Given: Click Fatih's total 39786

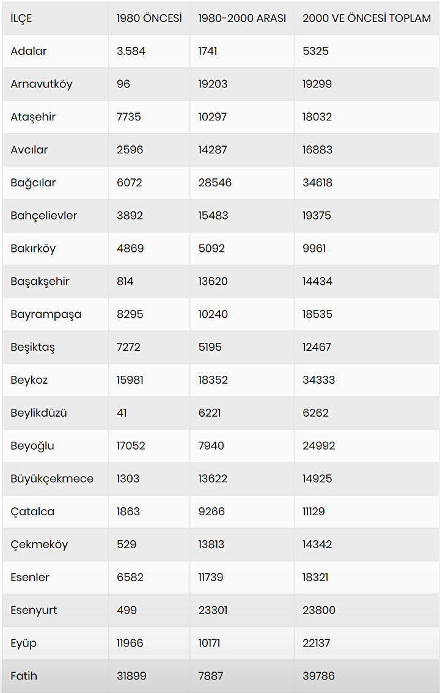Looking at the screenshot, I should 318,676.
